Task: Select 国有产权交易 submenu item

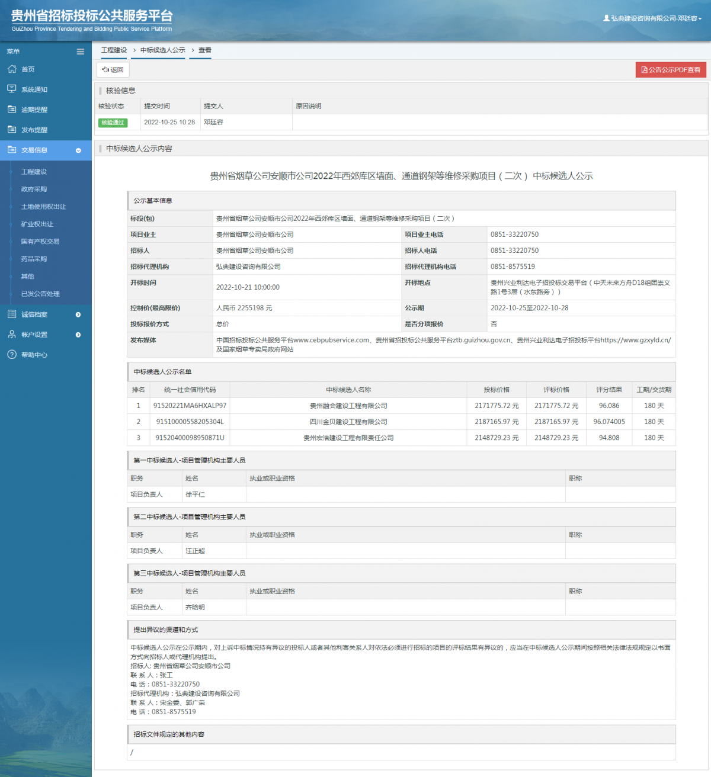Action: point(40,241)
